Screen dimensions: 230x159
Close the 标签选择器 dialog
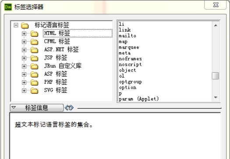[216, 5]
